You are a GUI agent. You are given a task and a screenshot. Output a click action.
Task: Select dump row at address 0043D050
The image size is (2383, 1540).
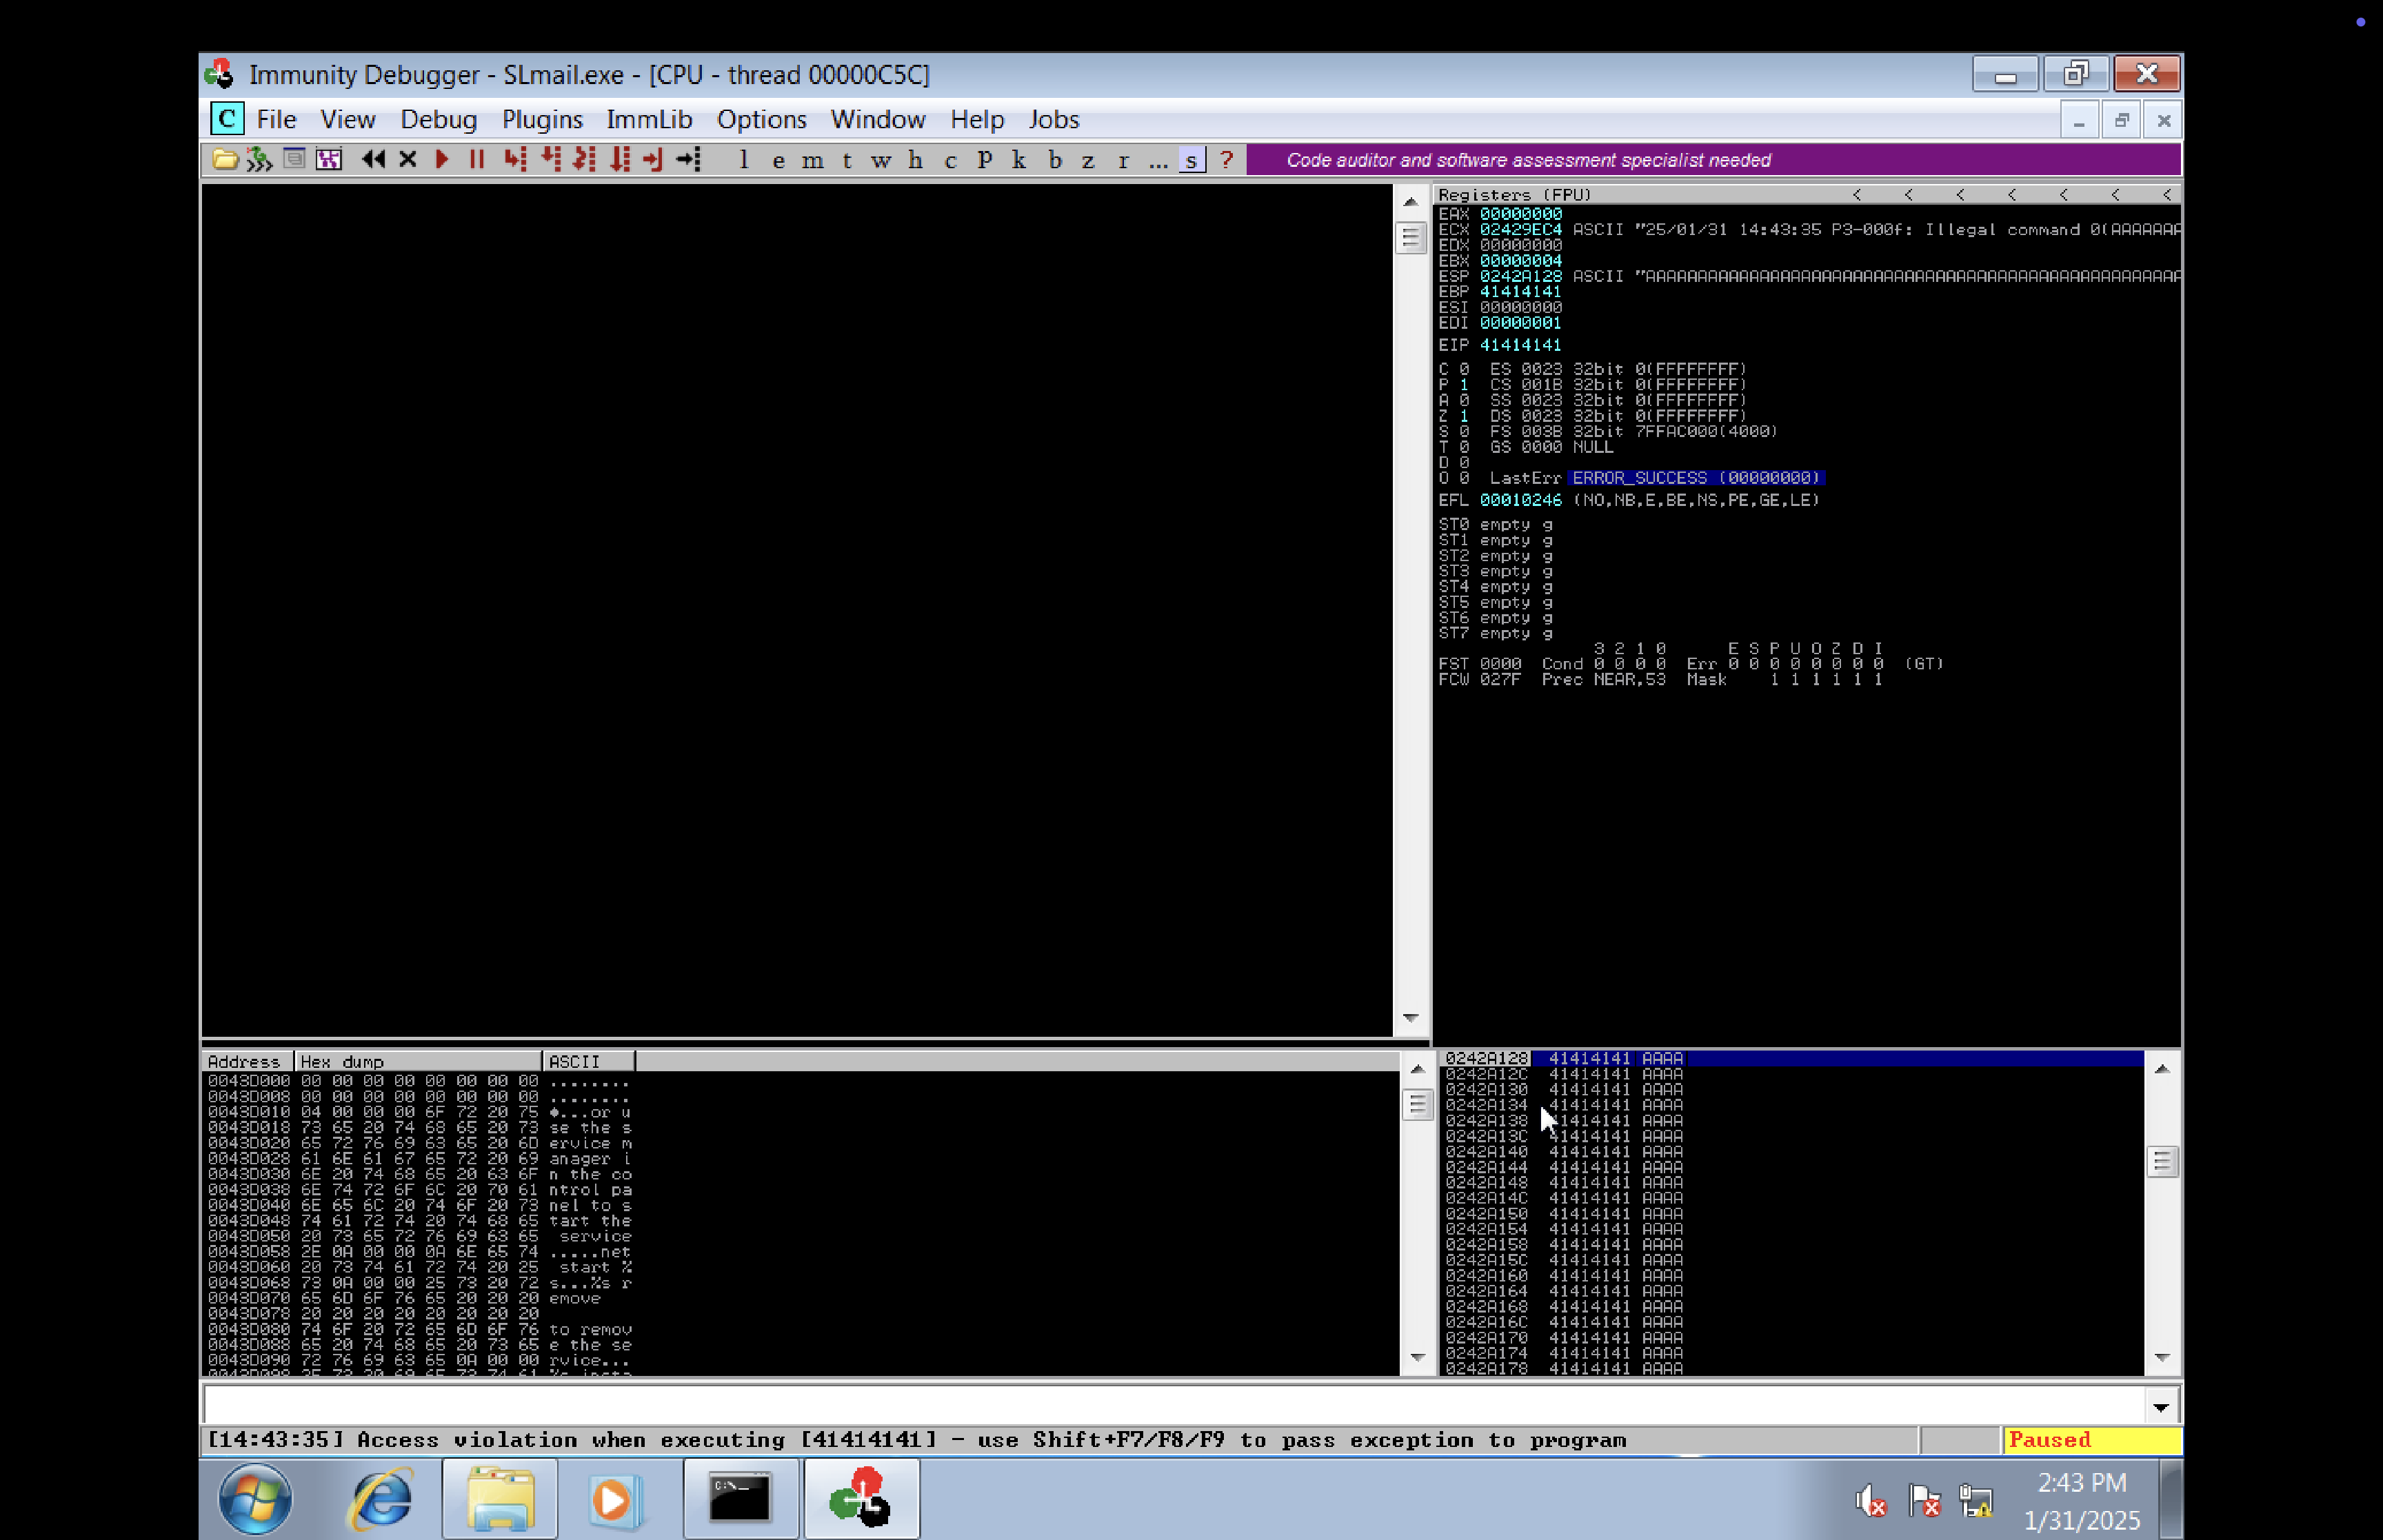click(420, 1236)
